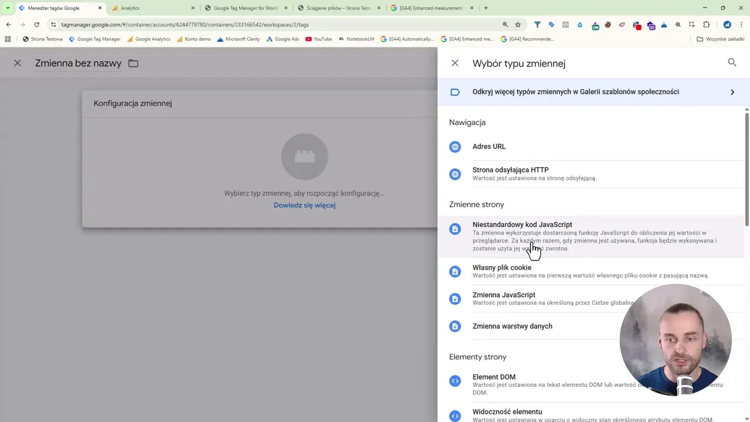Choose Zmienna warstwy danych icon
The height and width of the screenshot is (422, 750).
tap(455, 326)
